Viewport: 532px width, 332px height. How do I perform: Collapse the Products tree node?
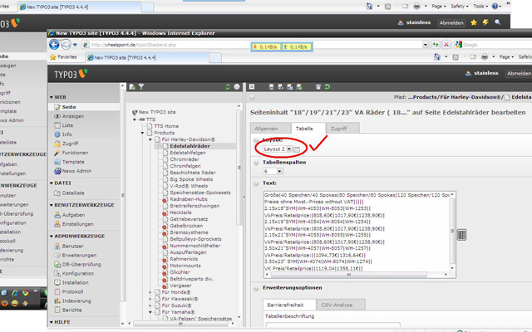point(142,133)
